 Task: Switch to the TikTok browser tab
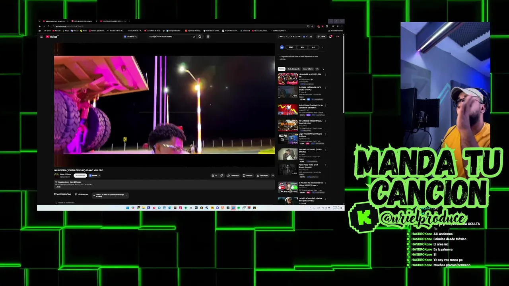[85, 21]
